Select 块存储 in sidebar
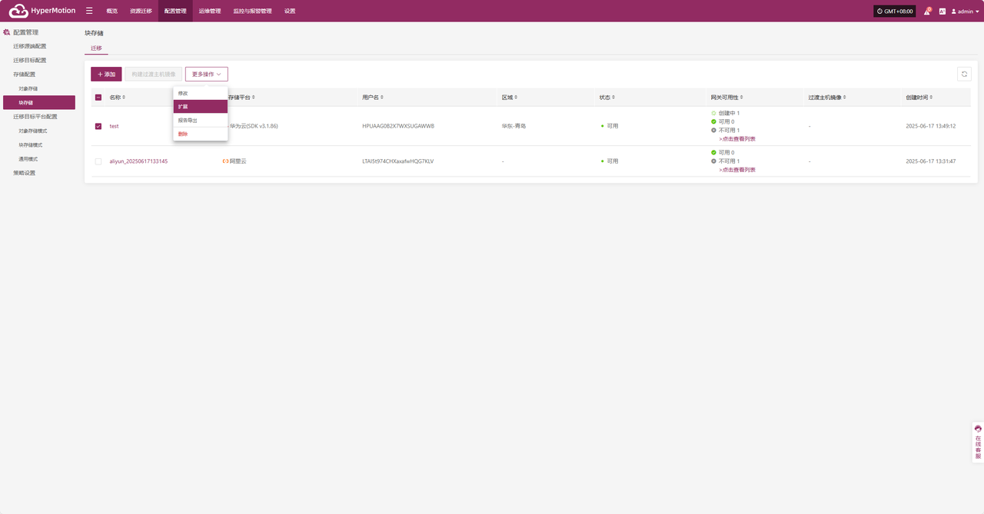 [x=39, y=102]
